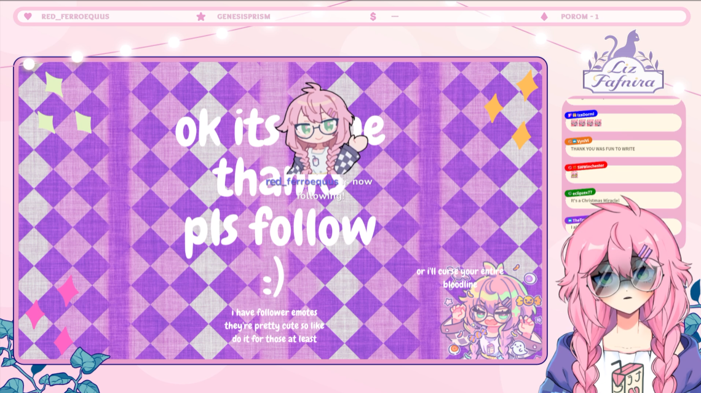Click the Liz Fafnira cat logo
Viewport: 701px width, 393px height.
pyautogui.click(x=623, y=61)
